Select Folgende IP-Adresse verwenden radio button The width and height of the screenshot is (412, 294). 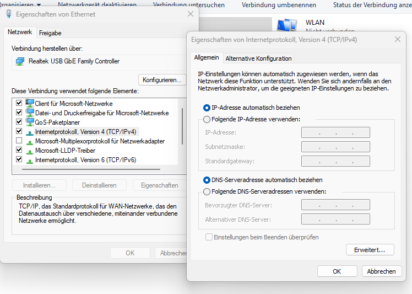point(207,119)
